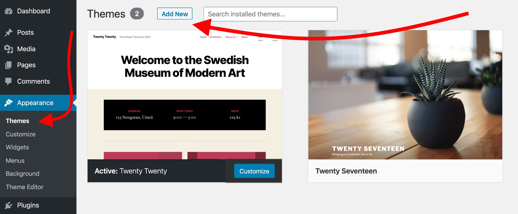Image resolution: width=518 pixels, height=214 pixels.
Task: Open the Dashboard gauge icon
Action: tap(9, 11)
